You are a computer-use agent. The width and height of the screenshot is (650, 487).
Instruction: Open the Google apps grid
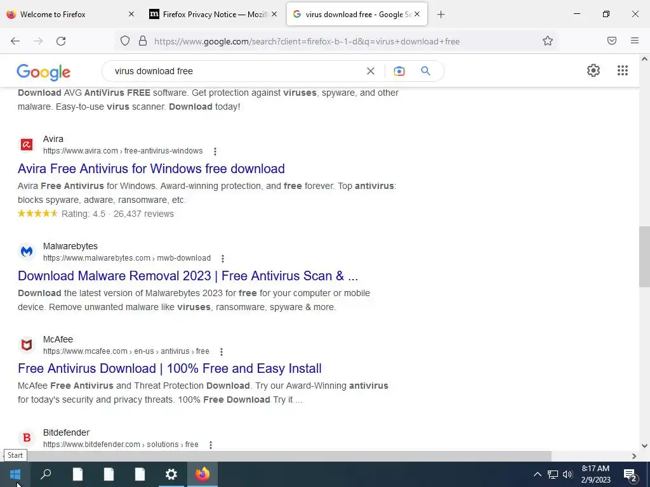pos(622,70)
